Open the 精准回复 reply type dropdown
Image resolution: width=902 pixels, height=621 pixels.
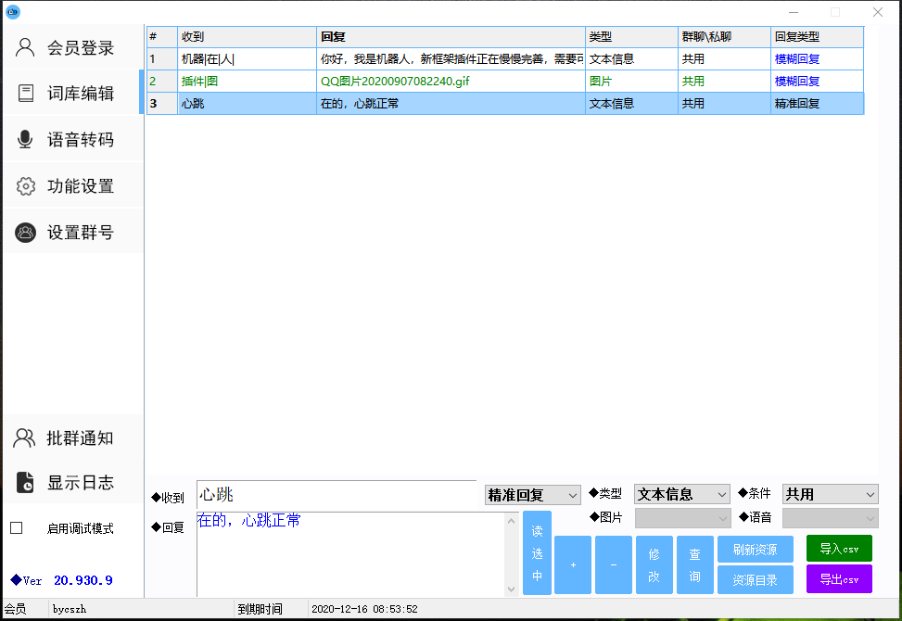[x=532, y=494]
